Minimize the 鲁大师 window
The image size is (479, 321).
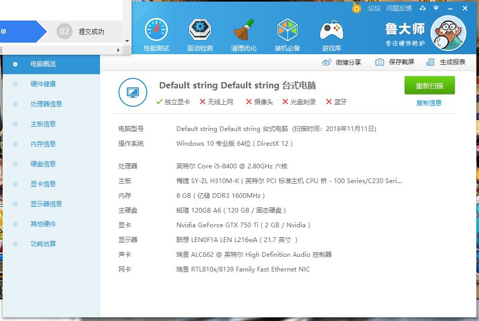450,8
